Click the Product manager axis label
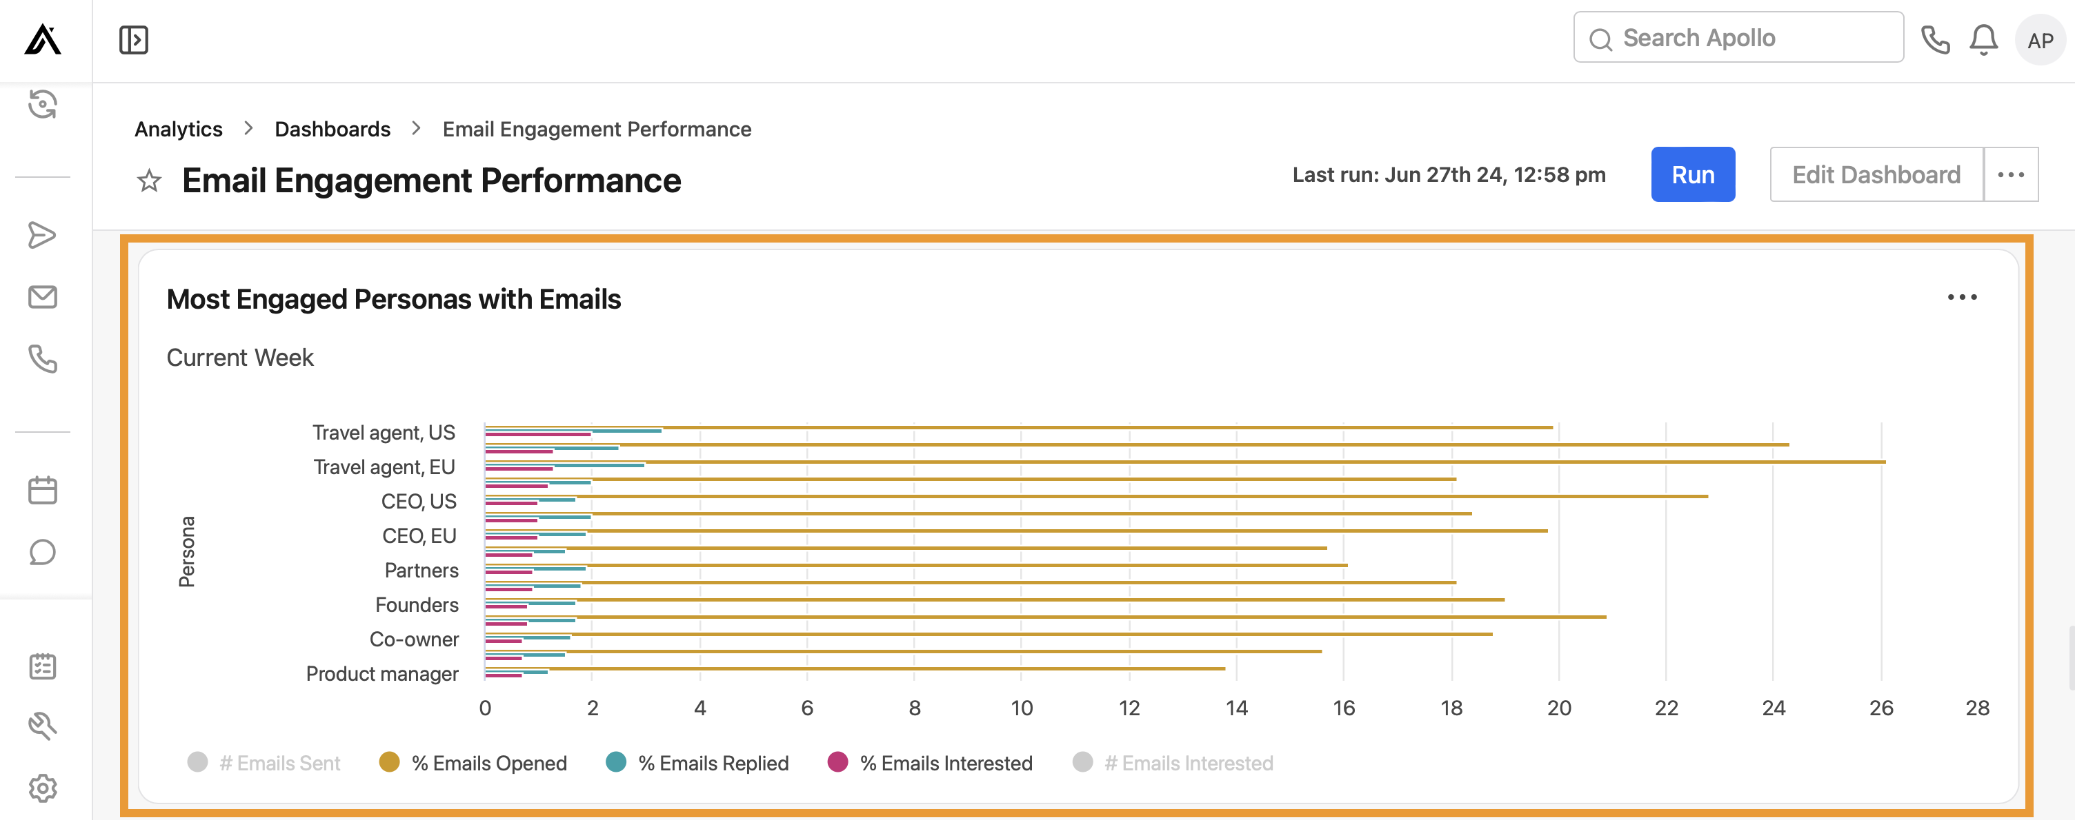The width and height of the screenshot is (2075, 820). coord(381,675)
